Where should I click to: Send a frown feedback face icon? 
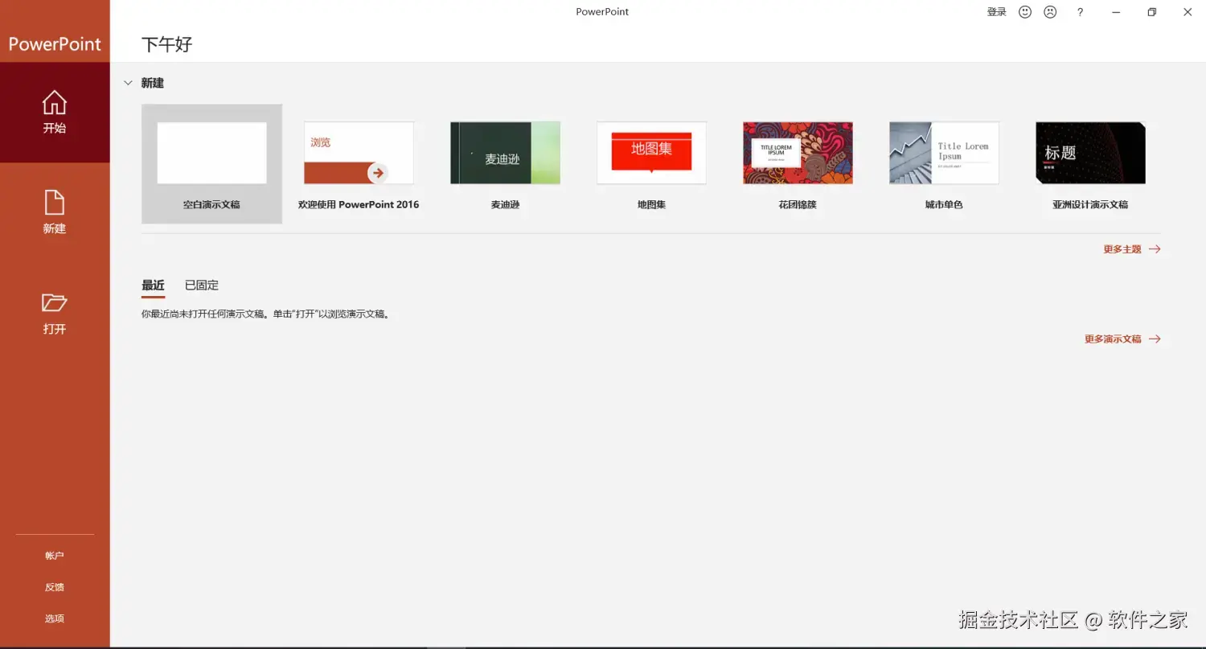1050,12
